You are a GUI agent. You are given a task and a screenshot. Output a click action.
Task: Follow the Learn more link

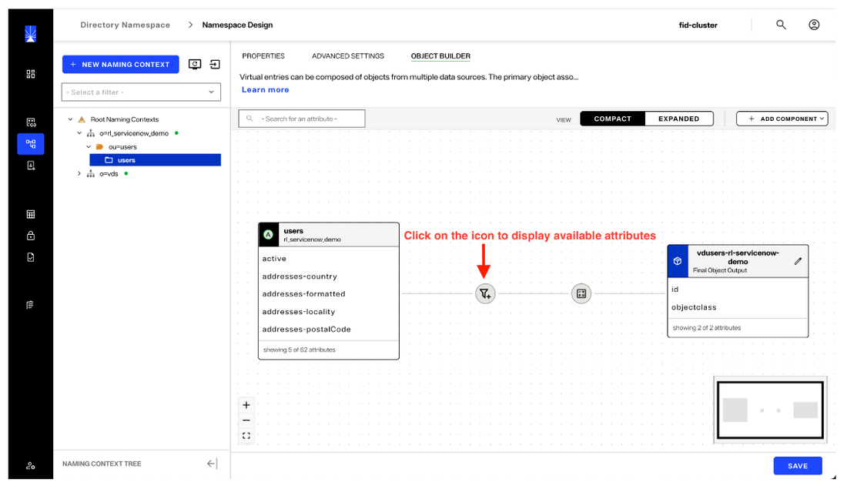coord(265,89)
